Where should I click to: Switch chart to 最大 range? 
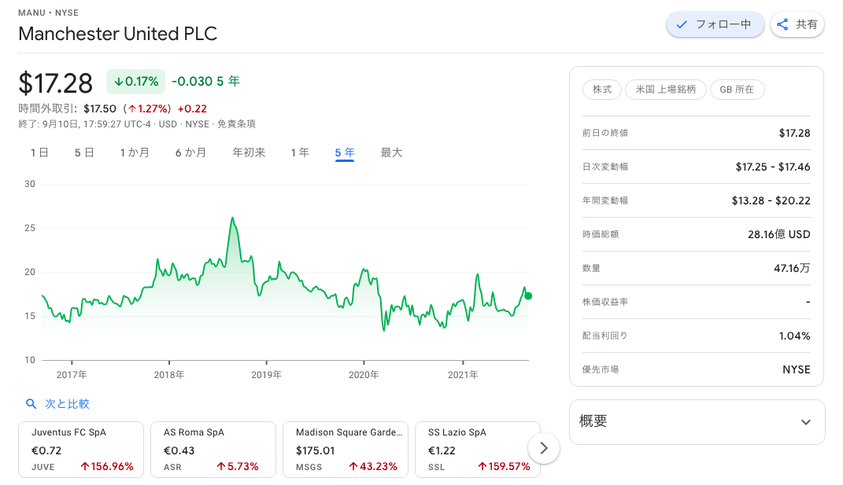(x=391, y=153)
